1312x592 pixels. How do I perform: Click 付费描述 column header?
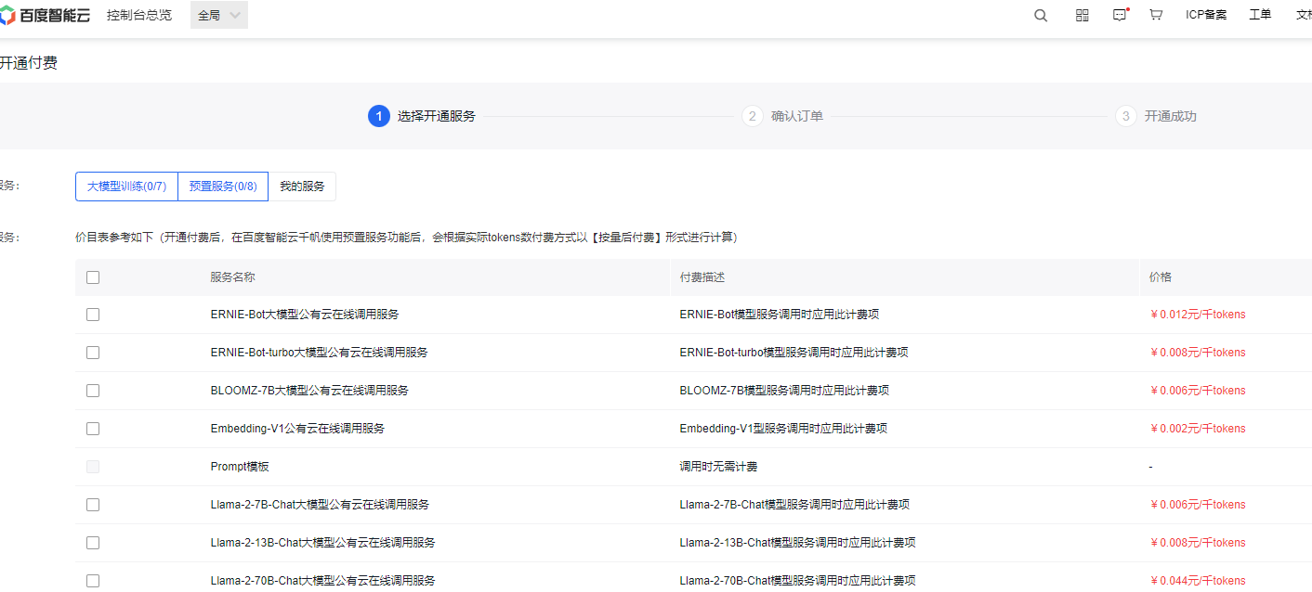tap(702, 277)
